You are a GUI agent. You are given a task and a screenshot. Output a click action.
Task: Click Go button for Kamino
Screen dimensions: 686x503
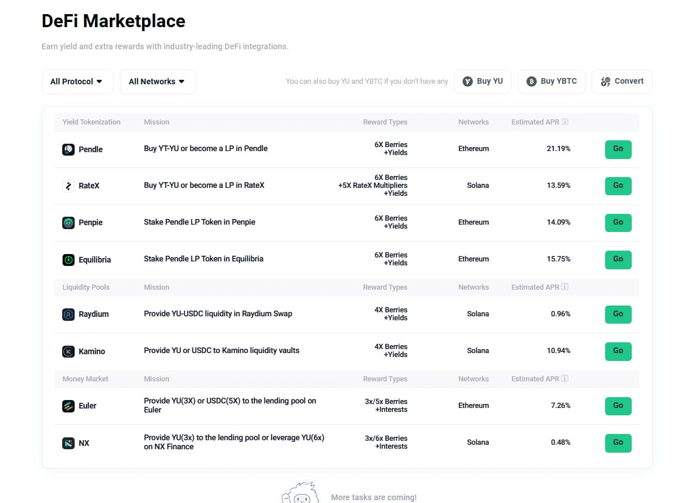point(618,351)
